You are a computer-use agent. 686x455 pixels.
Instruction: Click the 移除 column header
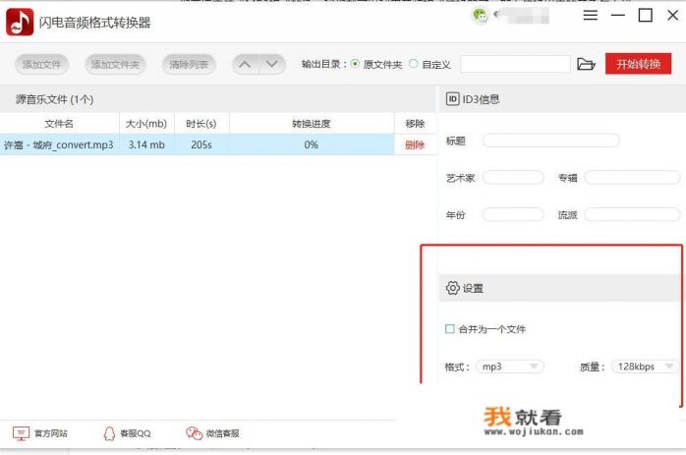pyautogui.click(x=415, y=124)
